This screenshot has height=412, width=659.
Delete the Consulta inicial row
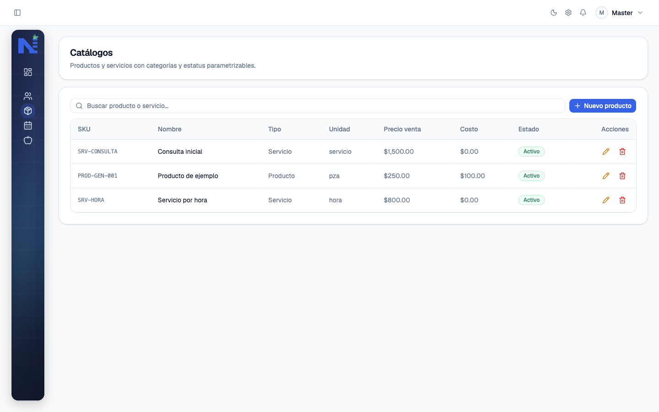(x=622, y=152)
